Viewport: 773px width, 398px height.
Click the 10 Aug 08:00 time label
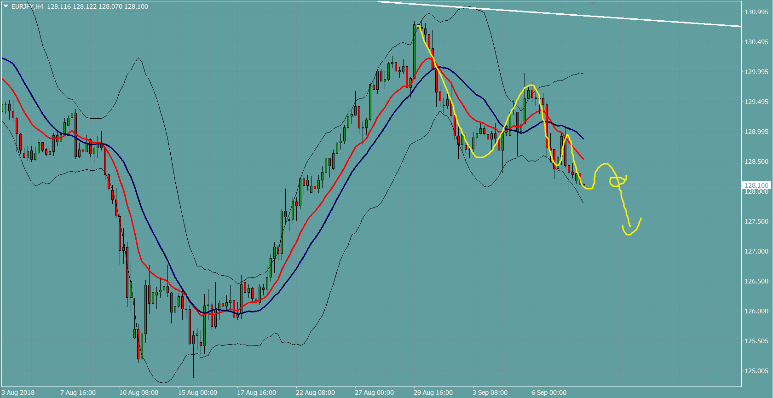(138, 392)
